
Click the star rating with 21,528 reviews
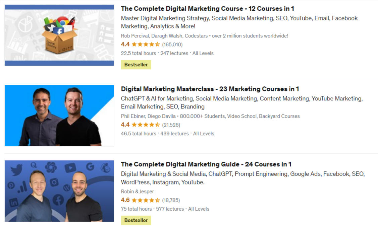146,125
